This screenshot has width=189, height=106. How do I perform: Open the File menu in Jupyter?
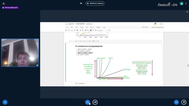coord(67,27)
